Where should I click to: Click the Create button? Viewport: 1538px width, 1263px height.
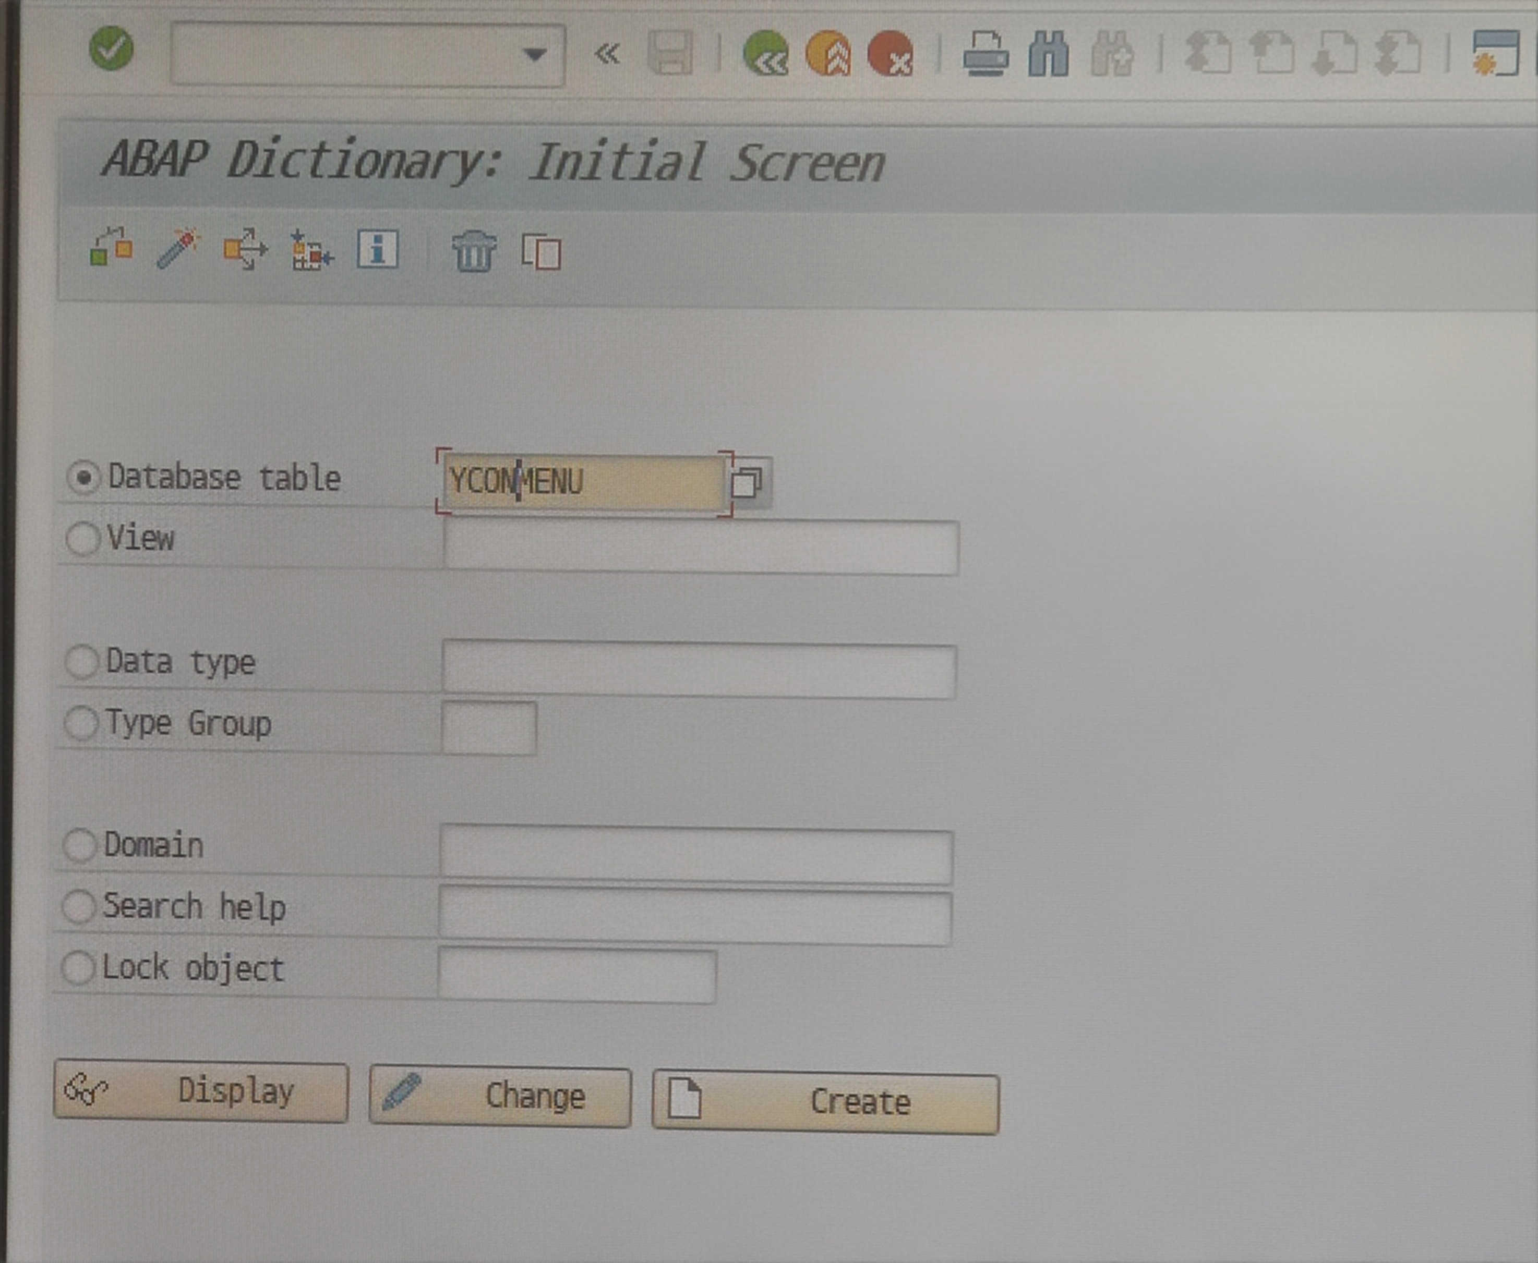826,1102
